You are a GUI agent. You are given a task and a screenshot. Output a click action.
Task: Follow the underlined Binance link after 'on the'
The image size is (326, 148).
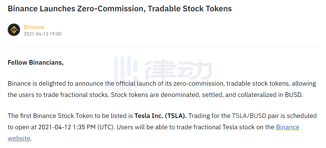(x=288, y=127)
